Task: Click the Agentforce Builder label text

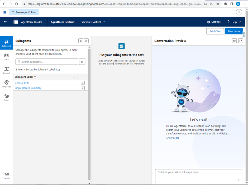Action: click(31, 22)
